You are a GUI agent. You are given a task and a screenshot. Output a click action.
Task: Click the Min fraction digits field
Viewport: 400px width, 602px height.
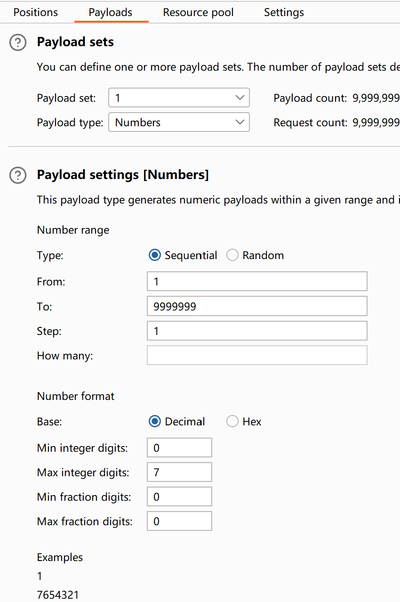click(x=179, y=496)
